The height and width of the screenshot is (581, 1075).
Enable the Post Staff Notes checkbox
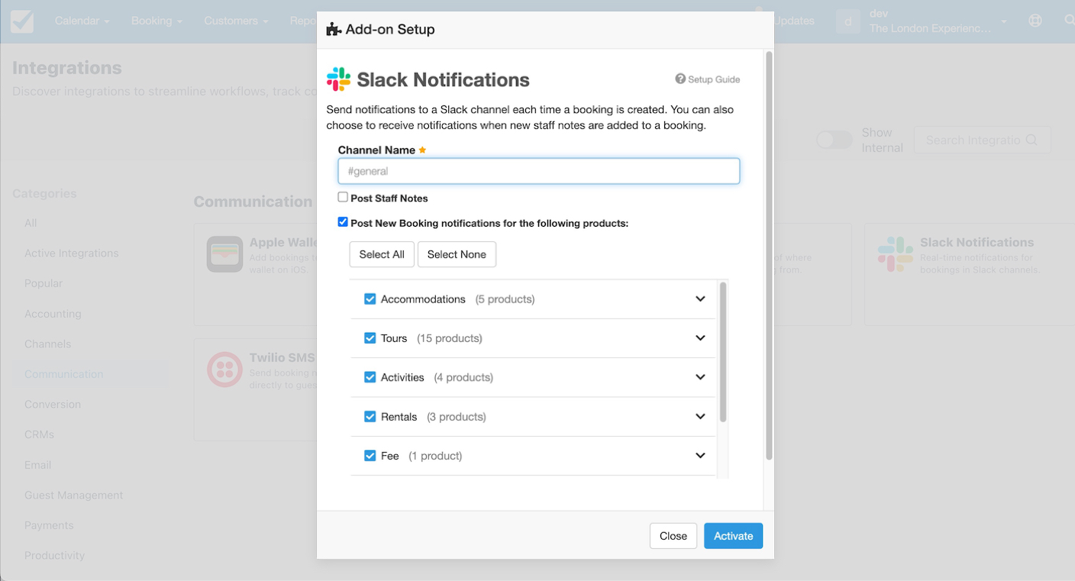343,197
